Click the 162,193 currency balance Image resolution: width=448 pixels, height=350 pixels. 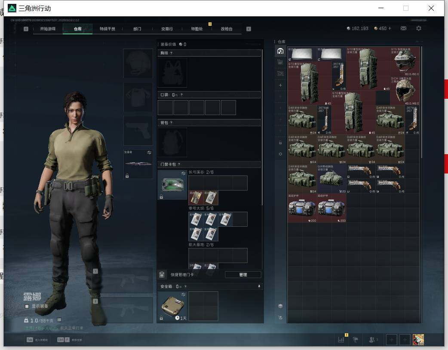(x=357, y=28)
